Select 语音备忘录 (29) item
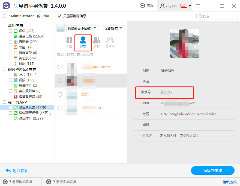Screen dimensions: 240x186 click(x=31, y=97)
